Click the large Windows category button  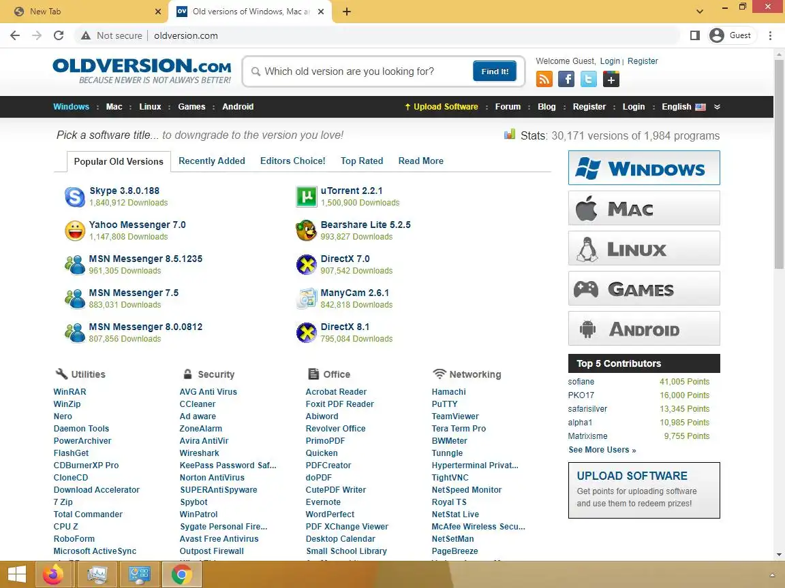click(x=644, y=168)
